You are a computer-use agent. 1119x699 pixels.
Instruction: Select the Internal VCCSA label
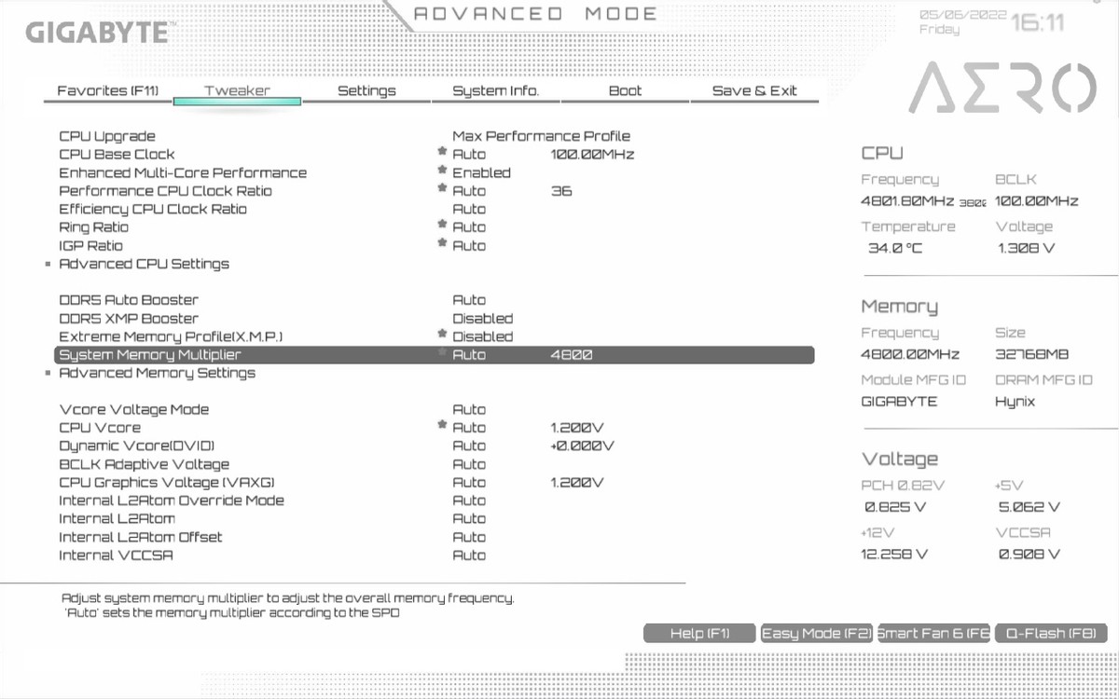[116, 555]
